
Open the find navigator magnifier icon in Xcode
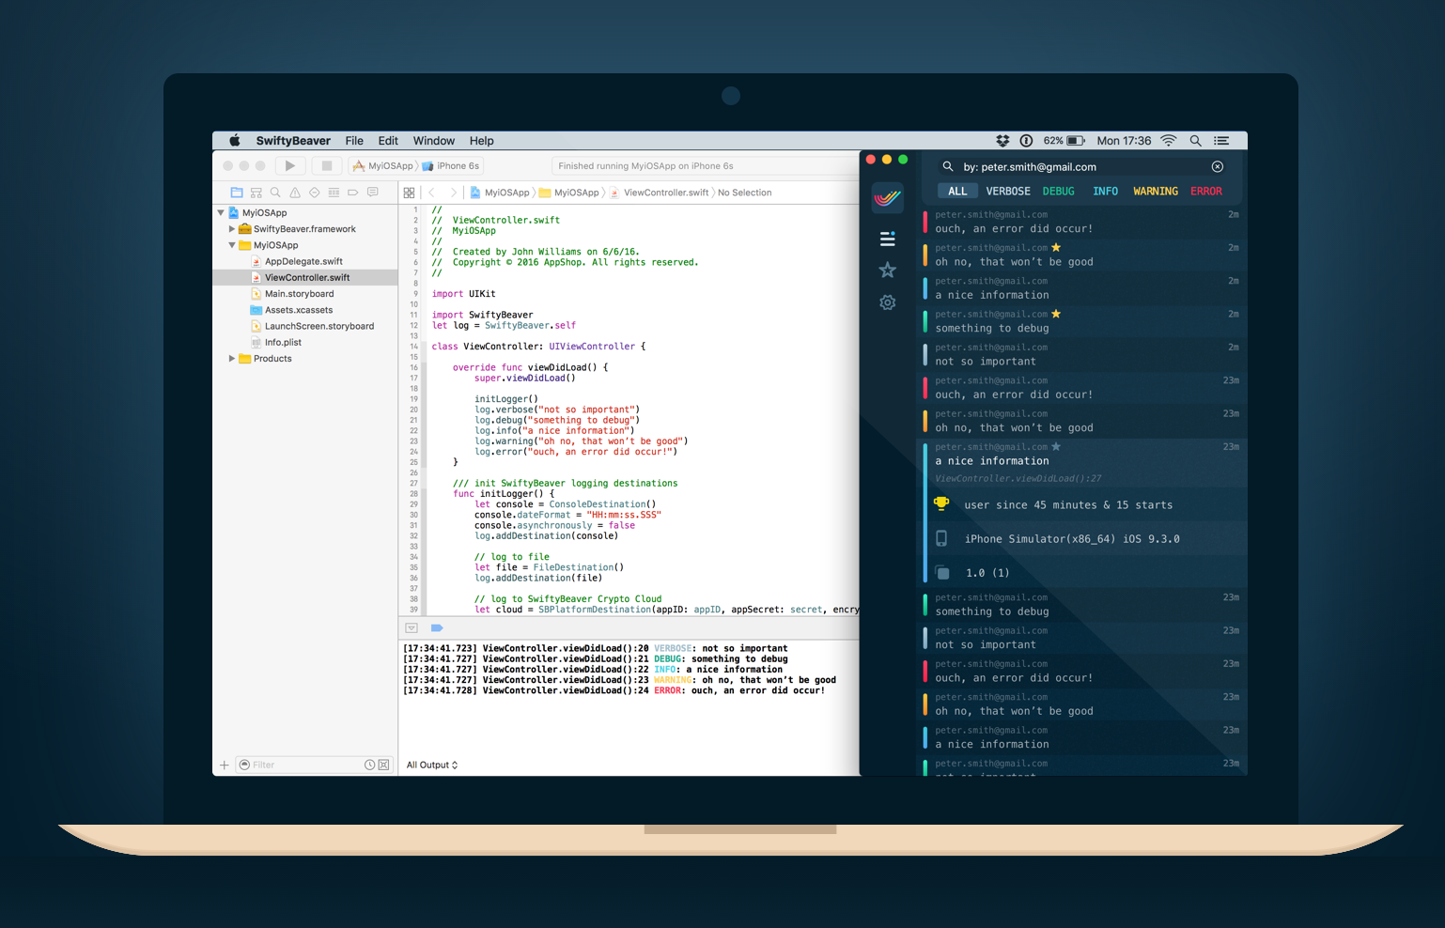point(275,193)
